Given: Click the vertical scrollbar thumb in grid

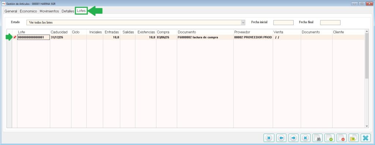Looking at the screenshot, I should (x=367, y=56).
